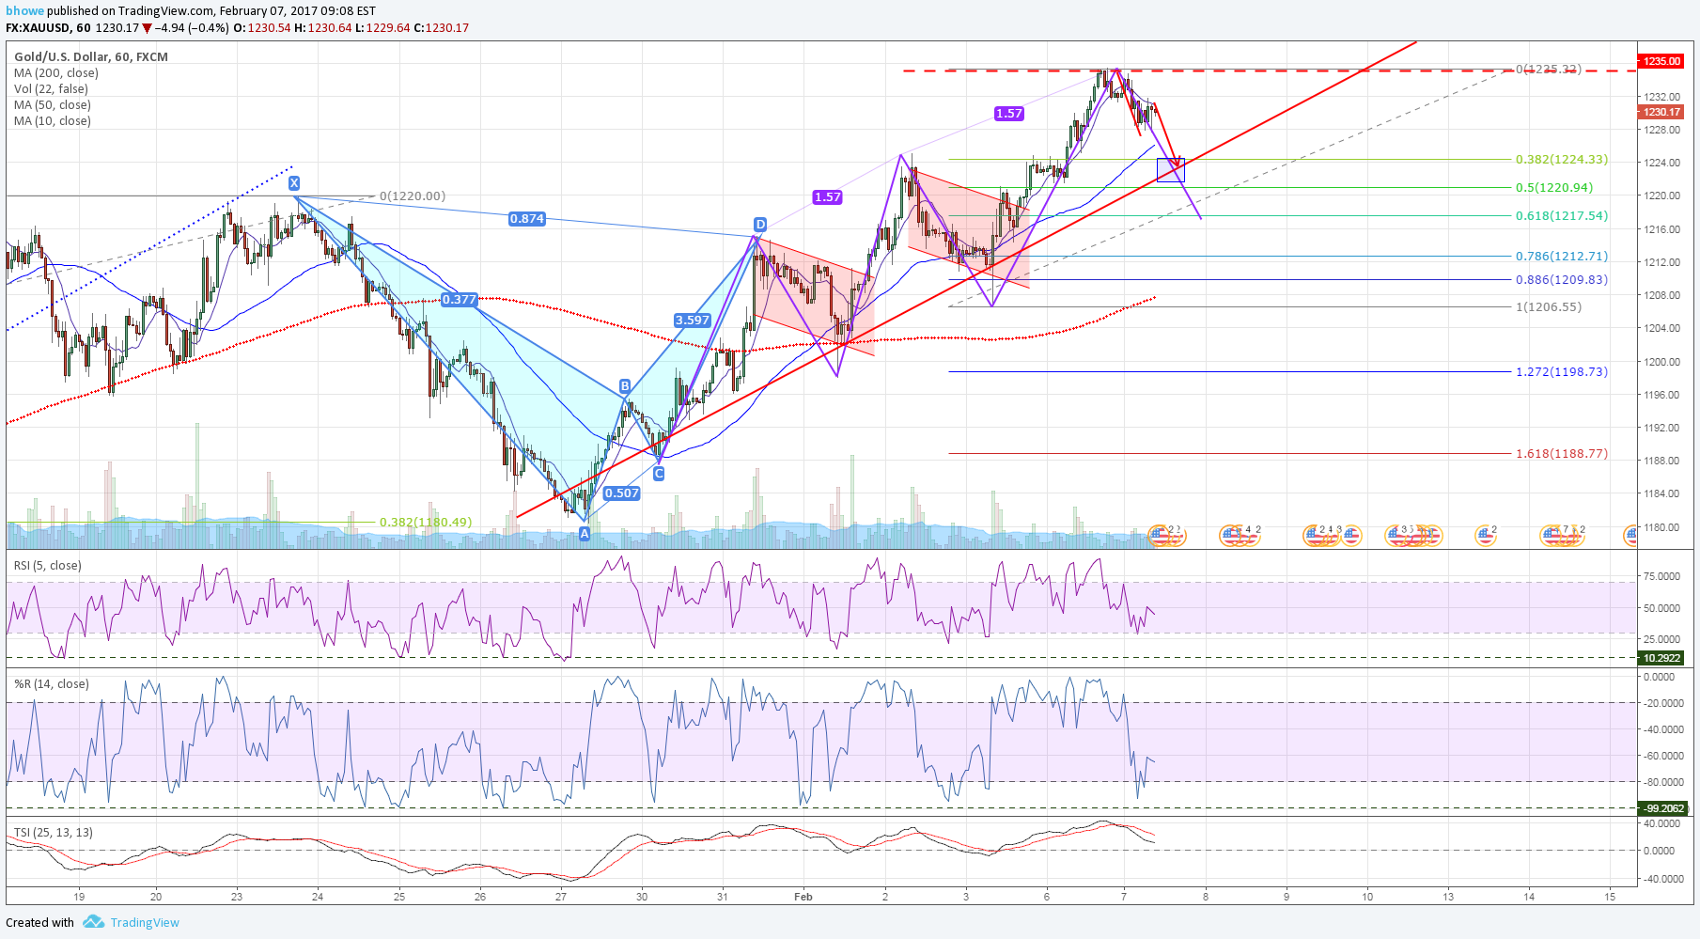Select the TSI (25, 13, 13) indicator label
Screen dimensions: 1700x939
tap(54, 832)
